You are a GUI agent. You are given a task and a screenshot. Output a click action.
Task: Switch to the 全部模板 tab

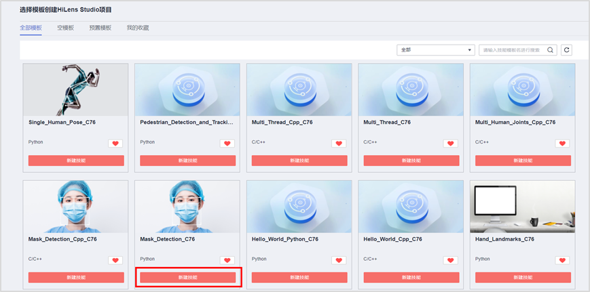pyautogui.click(x=31, y=28)
